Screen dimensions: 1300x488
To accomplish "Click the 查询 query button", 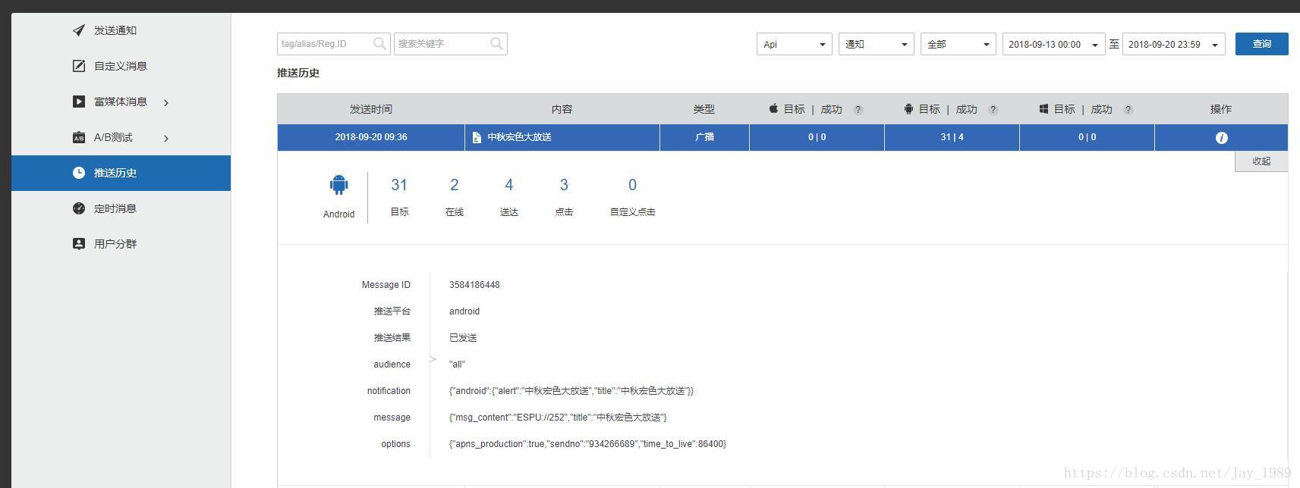I will tap(1262, 44).
